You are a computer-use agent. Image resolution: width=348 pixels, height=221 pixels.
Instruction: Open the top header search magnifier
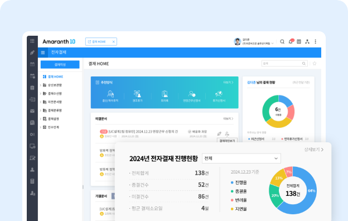tap(282, 41)
